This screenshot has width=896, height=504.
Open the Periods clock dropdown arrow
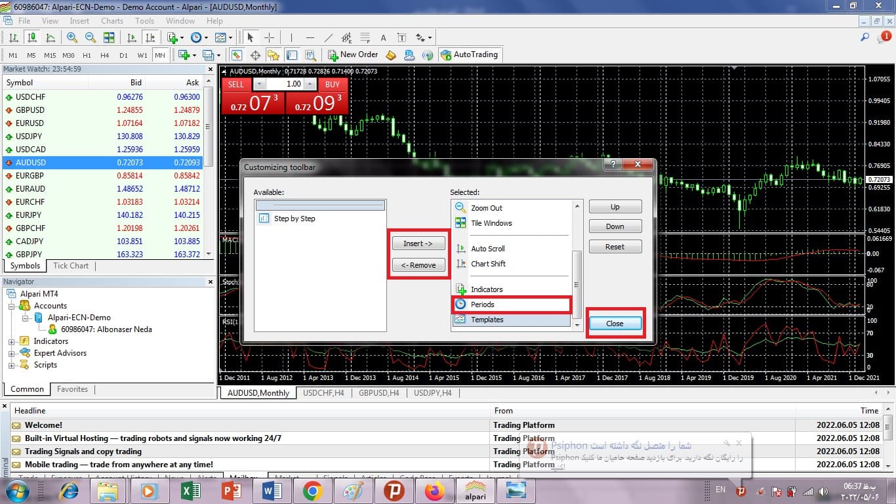[206, 37]
